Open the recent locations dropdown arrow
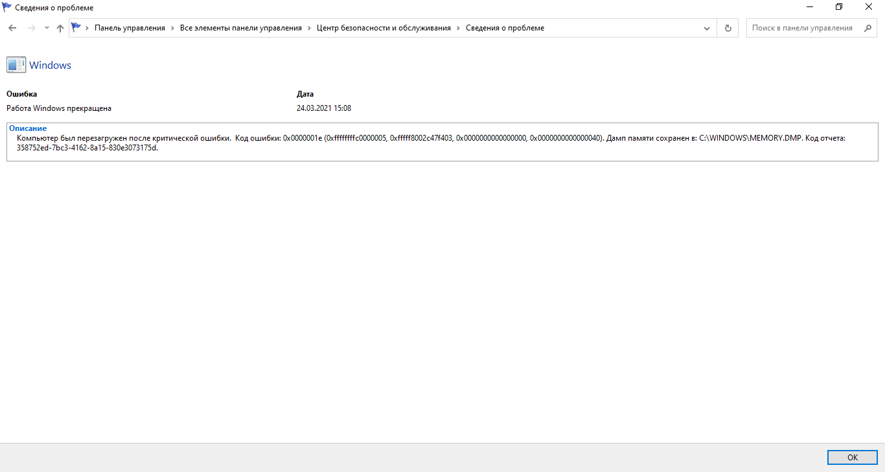The height and width of the screenshot is (472, 885). 47,28
